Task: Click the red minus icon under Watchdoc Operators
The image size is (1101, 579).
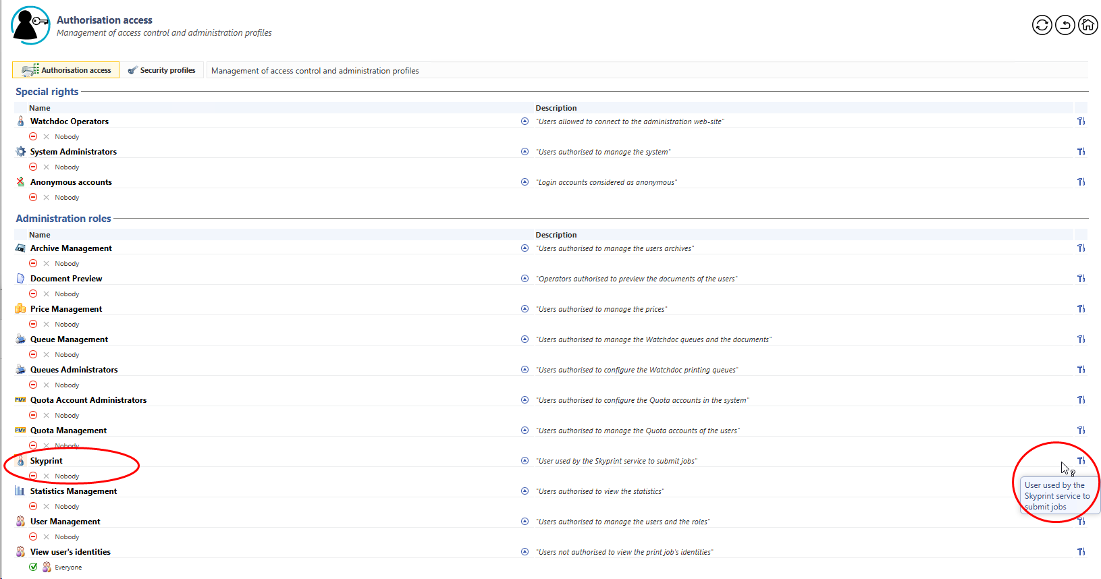Action: tap(33, 136)
